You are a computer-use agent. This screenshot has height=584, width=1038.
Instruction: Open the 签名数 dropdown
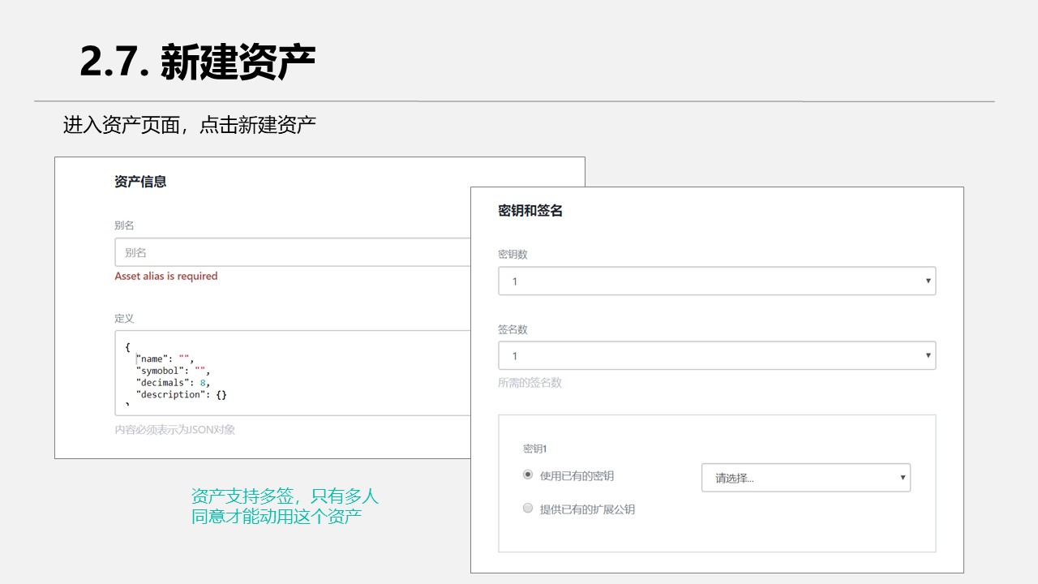tap(717, 356)
